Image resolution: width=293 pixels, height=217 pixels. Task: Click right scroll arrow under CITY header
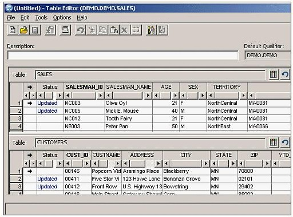(x=206, y=163)
